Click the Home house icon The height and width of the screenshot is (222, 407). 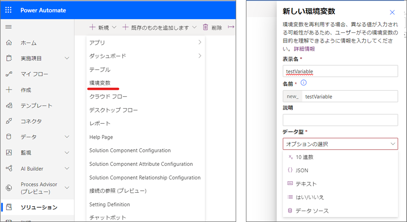pos(9,43)
